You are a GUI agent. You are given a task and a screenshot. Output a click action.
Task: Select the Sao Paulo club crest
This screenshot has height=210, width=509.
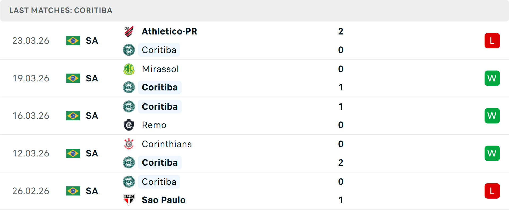pyautogui.click(x=129, y=200)
